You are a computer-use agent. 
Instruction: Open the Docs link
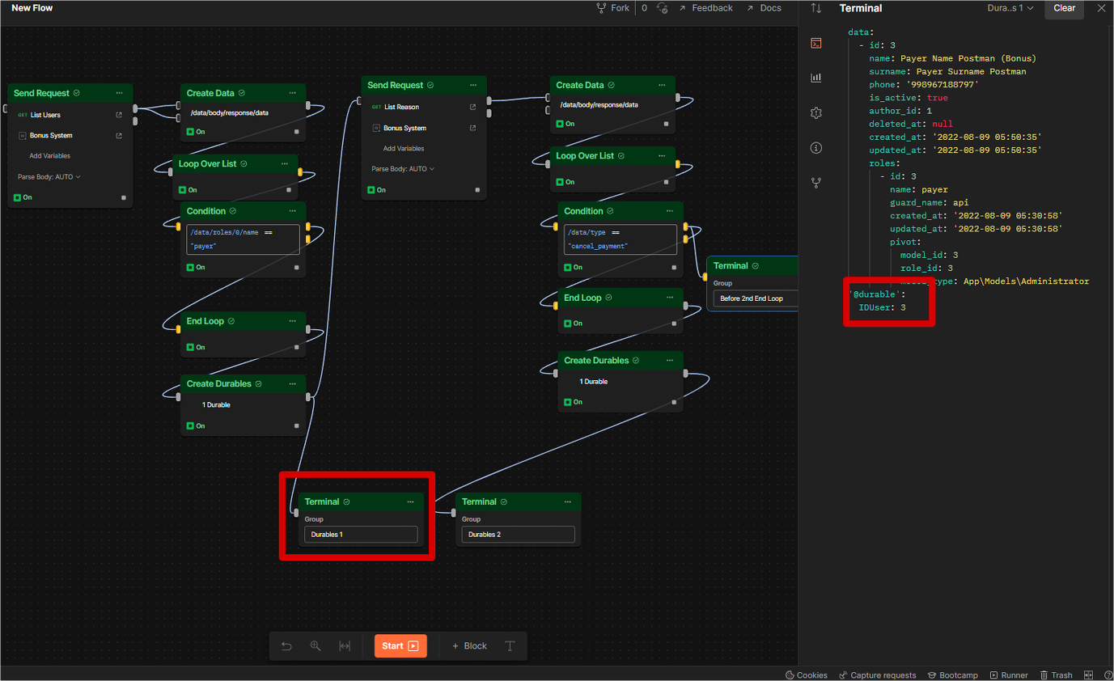tap(765, 8)
